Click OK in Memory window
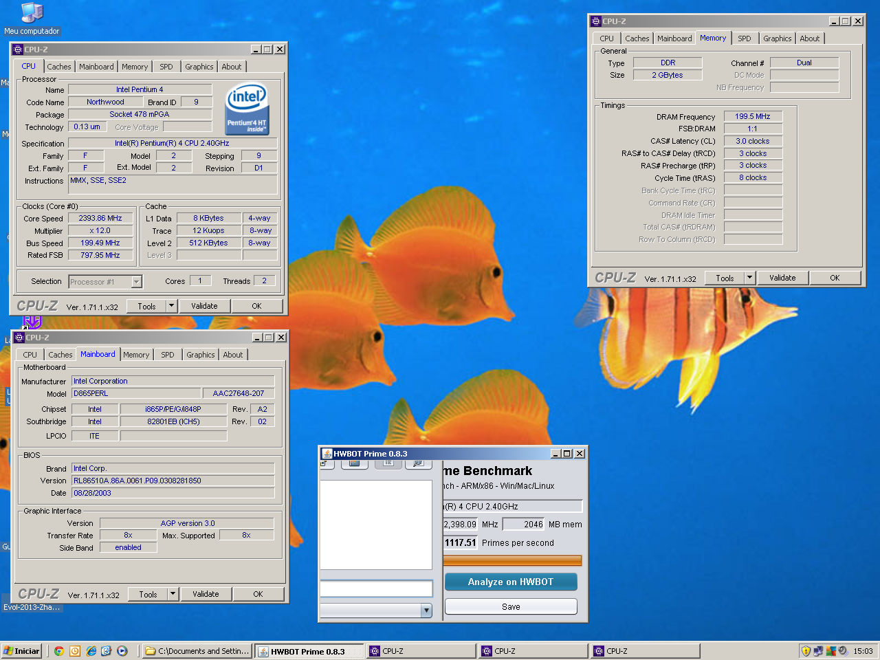This screenshot has width=880, height=660. (835, 278)
